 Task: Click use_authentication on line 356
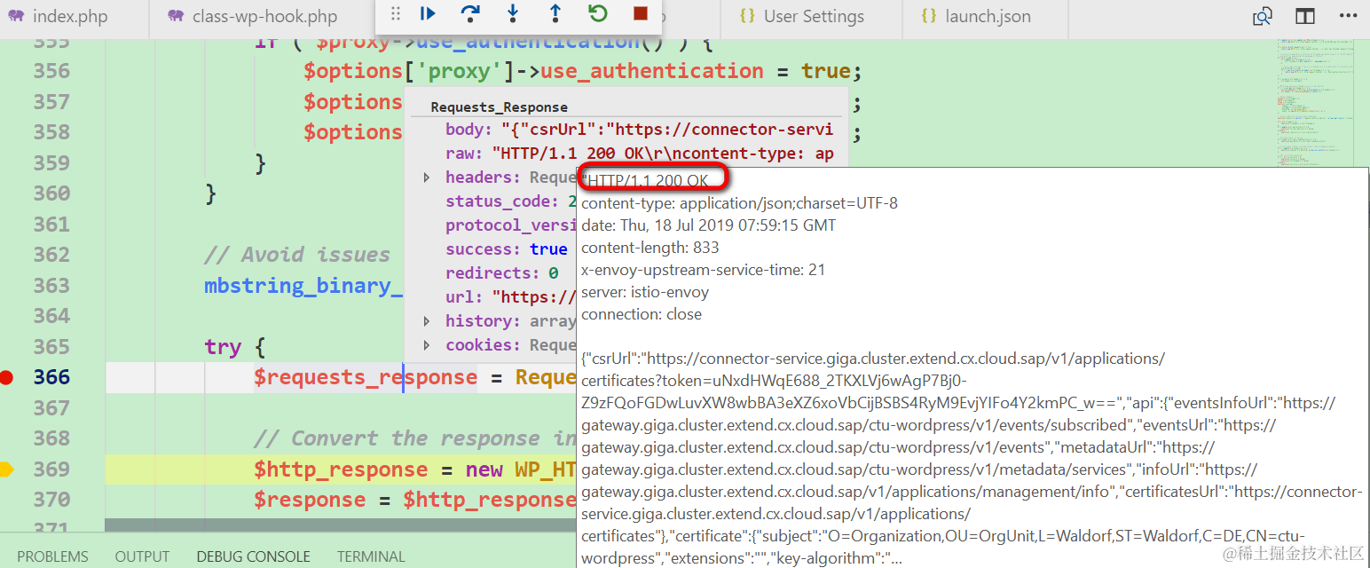652,71
